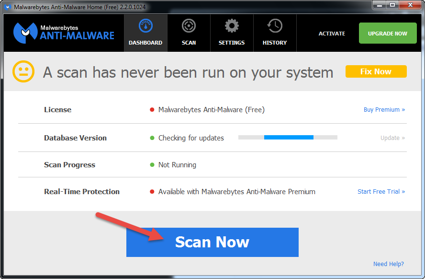This screenshot has height=279, width=425.
Task: Click the green Scan Progress status dot
Action: 152,165
